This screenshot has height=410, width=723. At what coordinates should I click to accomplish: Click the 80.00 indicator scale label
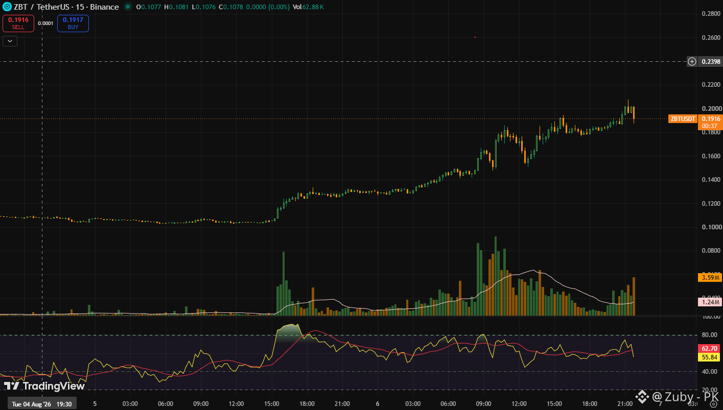(711, 335)
